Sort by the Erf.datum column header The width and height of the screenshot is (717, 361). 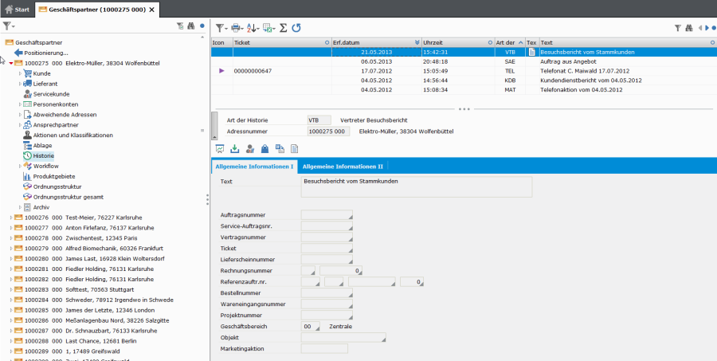377,42
